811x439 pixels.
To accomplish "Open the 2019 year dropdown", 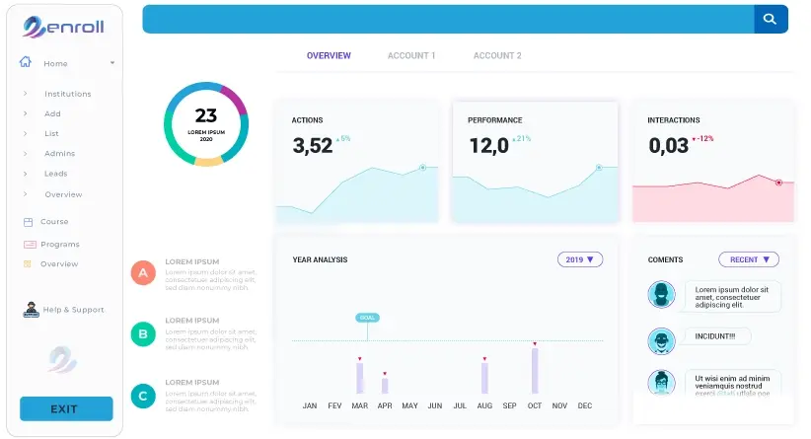I will [x=579, y=259].
